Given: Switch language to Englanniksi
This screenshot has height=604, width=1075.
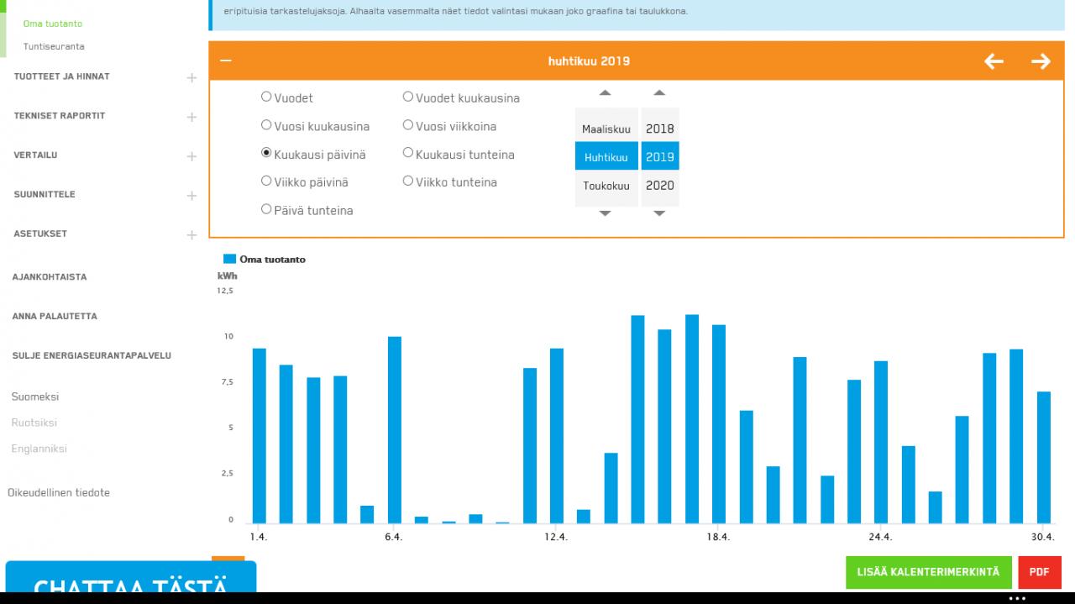Looking at the screenshot, I should point(39,449).
